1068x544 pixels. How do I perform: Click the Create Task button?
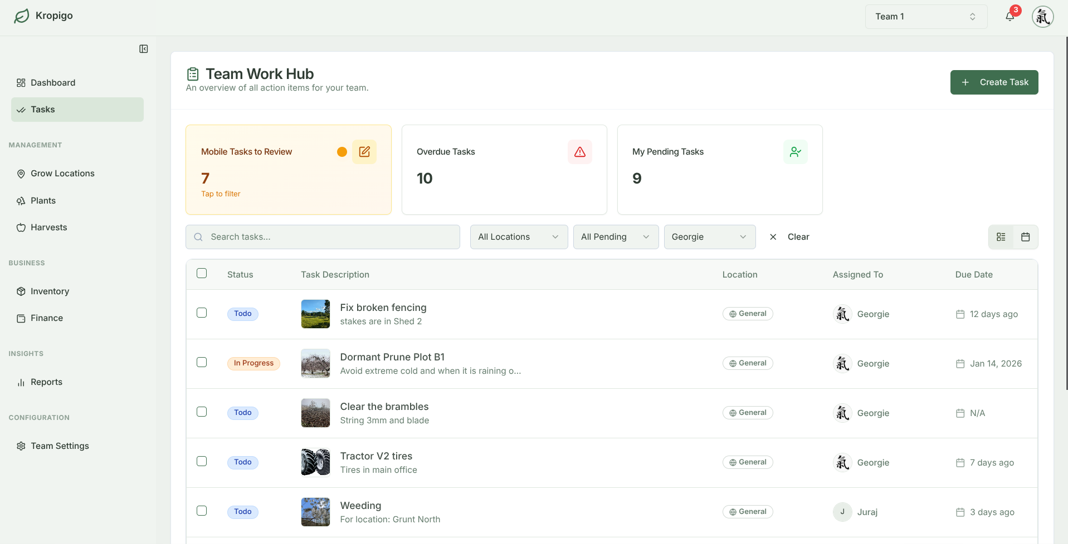pos(994,82)
